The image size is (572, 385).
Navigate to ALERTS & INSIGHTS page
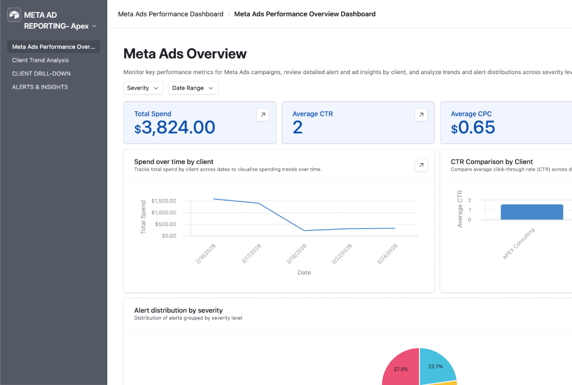point(40,87)
